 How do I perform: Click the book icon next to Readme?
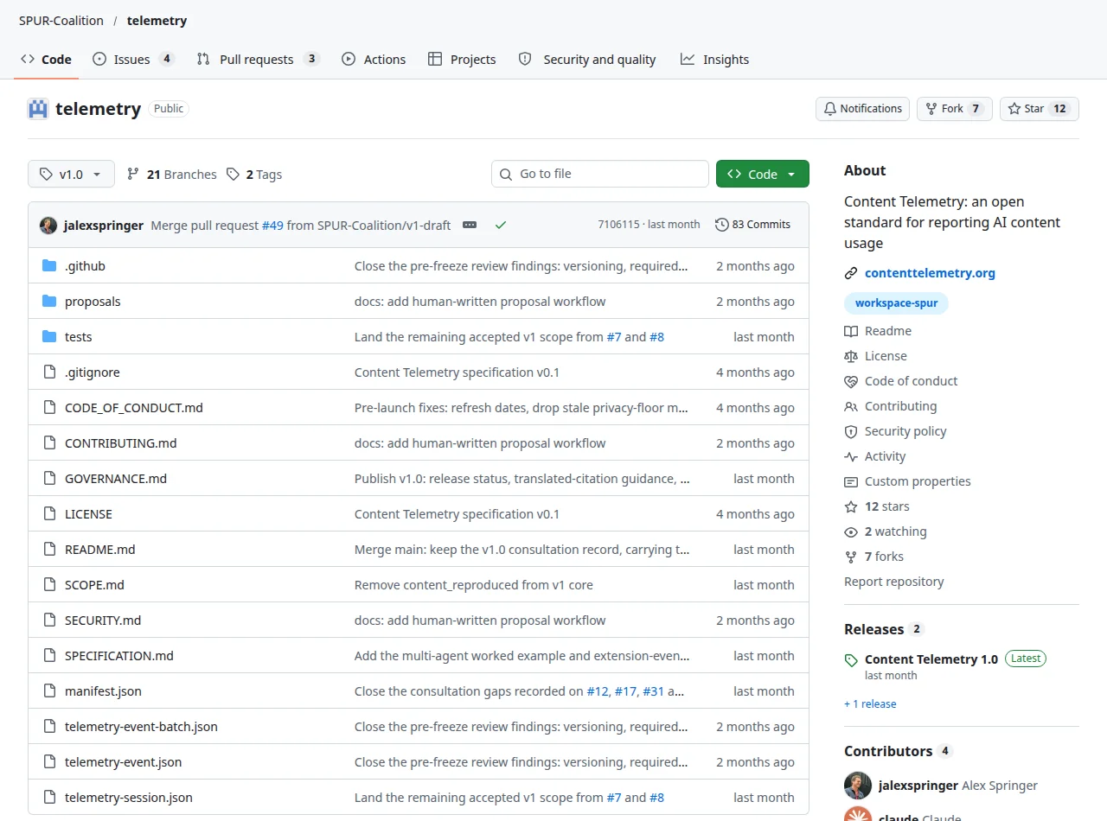click(851, 331)
